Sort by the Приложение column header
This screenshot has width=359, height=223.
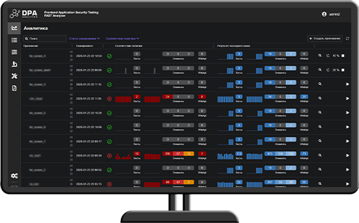pos(31,46)
